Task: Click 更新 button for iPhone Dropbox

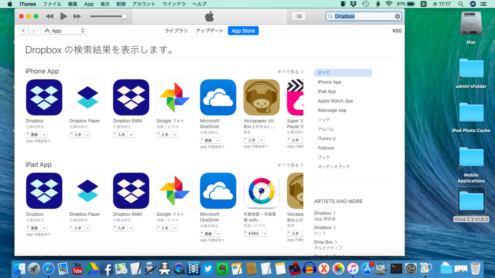Action: [34, 135]
